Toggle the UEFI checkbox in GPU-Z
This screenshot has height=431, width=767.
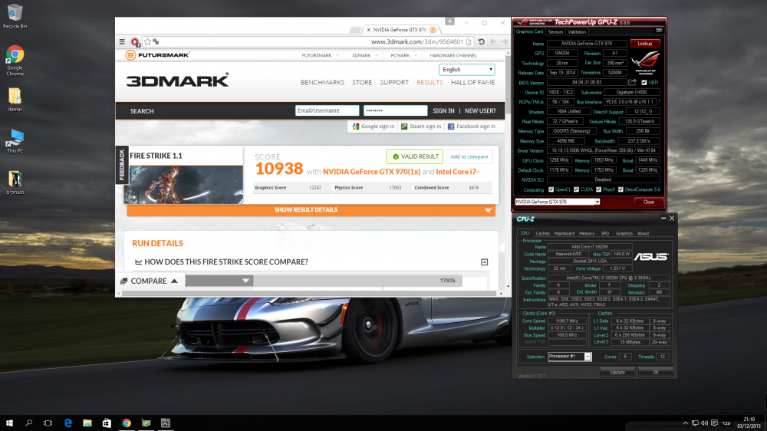(x=644, y=82)
